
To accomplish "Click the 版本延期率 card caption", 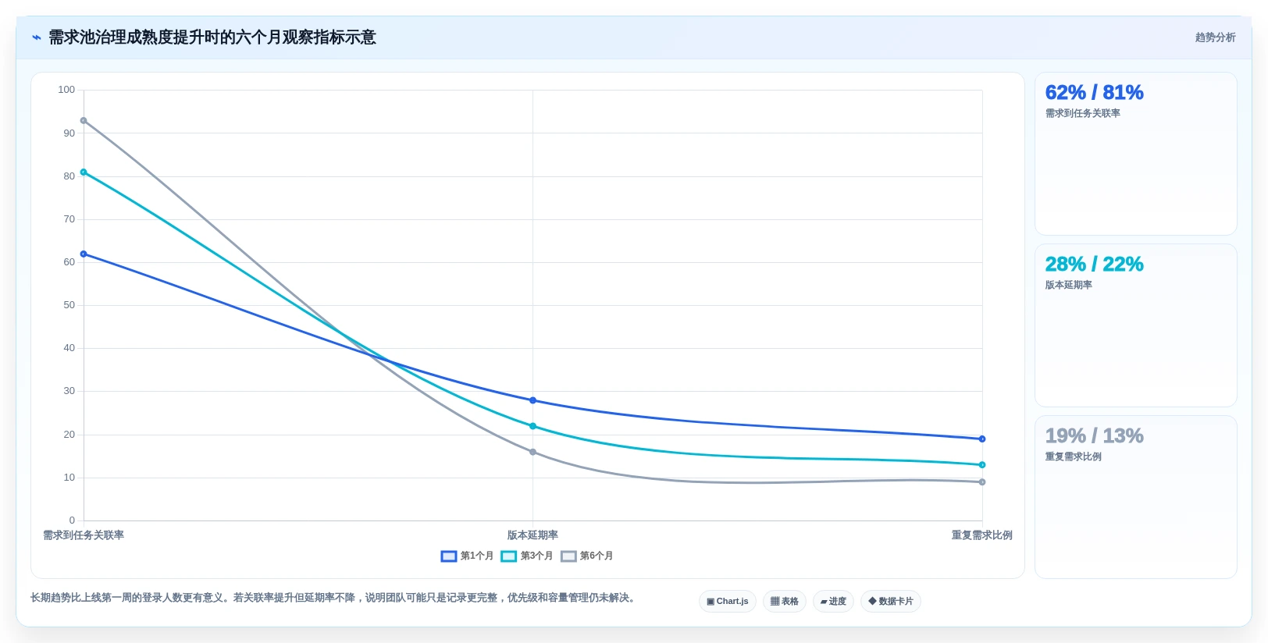I will 1068,285.
